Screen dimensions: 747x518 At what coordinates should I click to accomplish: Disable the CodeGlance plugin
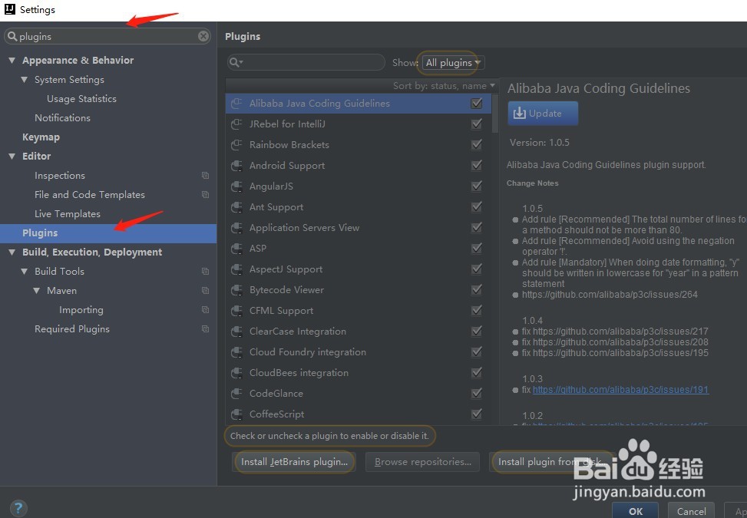[477, 393]
